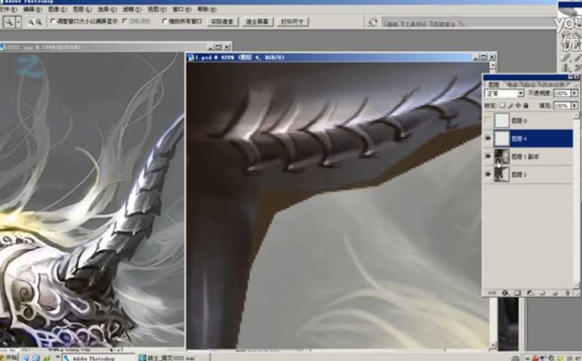Switch to the 历史记录 tab

(553, 85)
